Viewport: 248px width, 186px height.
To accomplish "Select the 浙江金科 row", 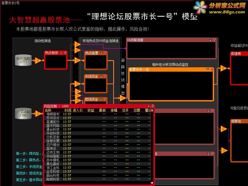I will click(x=98, y=168).
